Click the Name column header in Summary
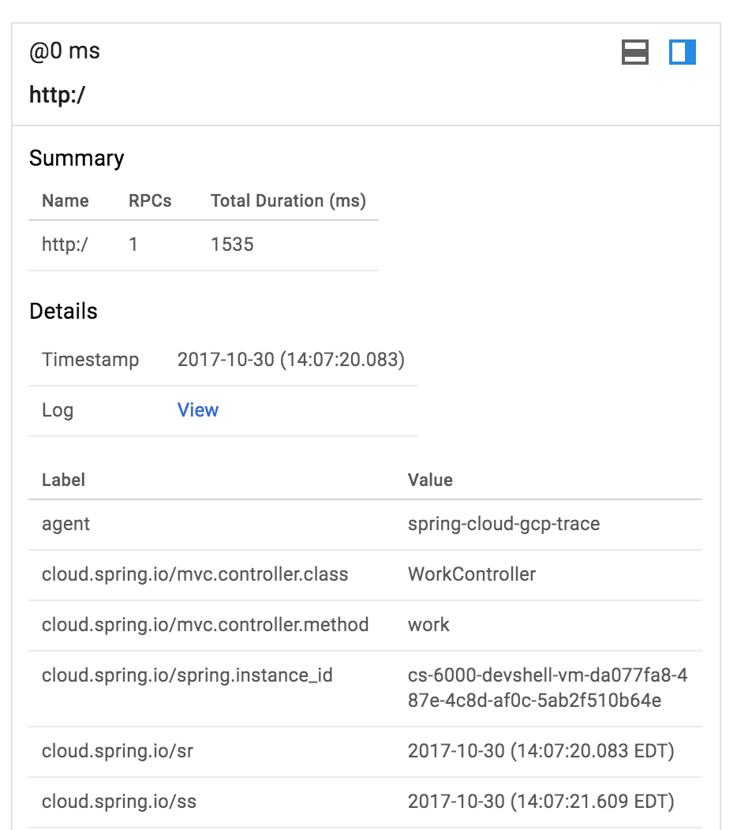The height and width of the screenshot is (830, 737). click(x=65, y=201)
